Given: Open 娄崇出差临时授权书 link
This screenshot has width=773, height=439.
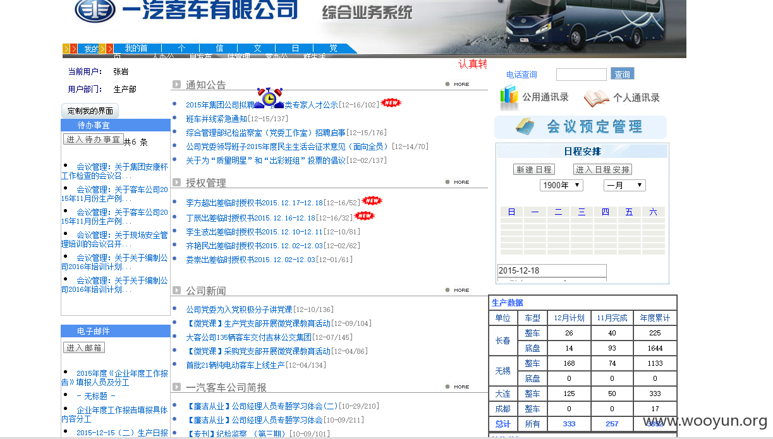Looking at the screenshot, I should [x=250, y=260].
